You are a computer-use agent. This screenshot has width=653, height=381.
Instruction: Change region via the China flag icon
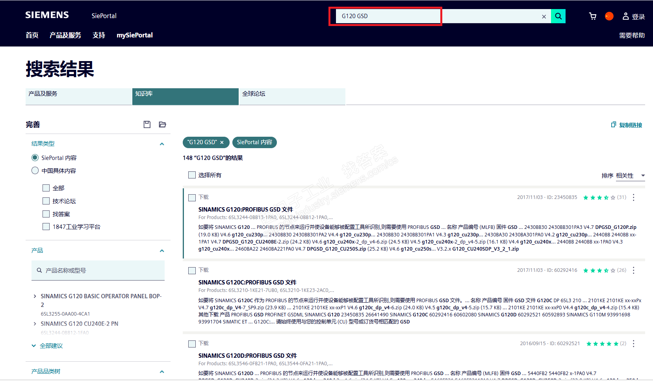click(609, 16)
